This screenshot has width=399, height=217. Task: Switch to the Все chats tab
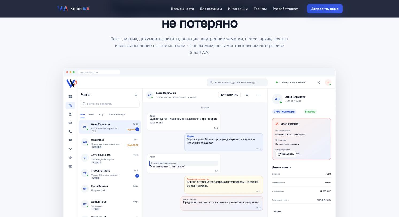click(83, 114)
